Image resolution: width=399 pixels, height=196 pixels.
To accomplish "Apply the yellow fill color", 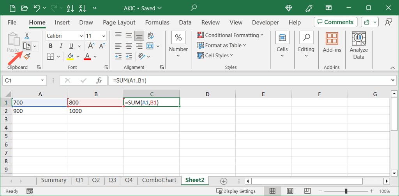I will click(x=70, y=57).
